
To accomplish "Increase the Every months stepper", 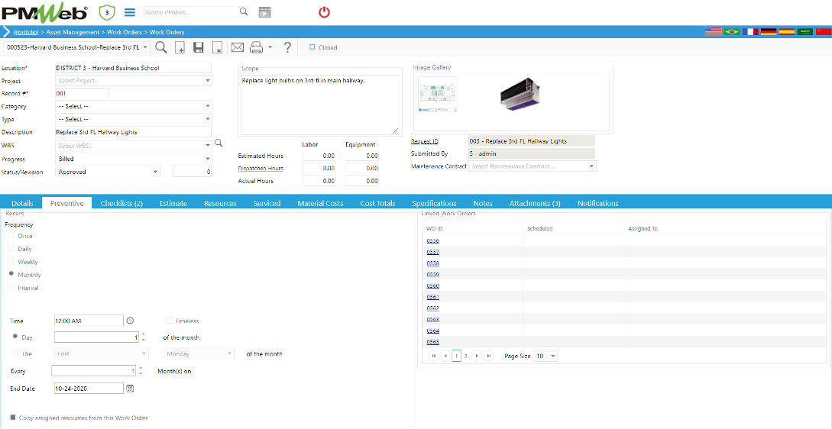I will click(x=141, y=368).
